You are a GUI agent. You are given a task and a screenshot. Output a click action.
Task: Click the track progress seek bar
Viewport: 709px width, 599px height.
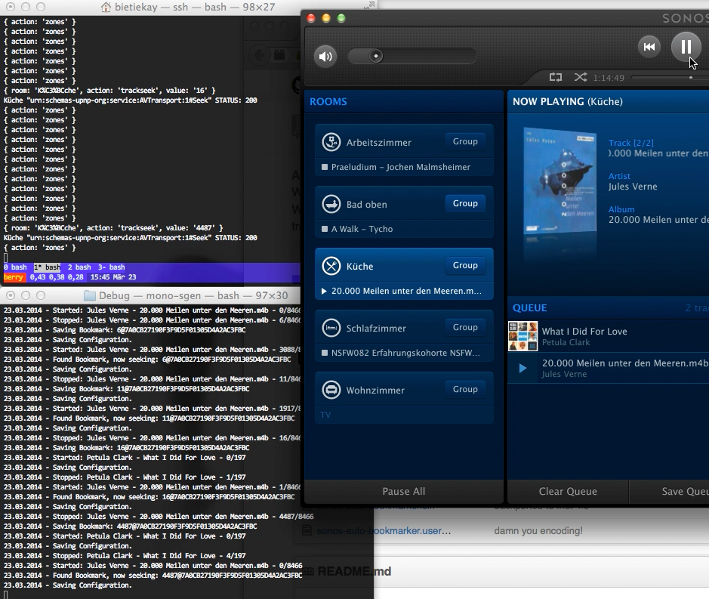[x=670, y=78]
